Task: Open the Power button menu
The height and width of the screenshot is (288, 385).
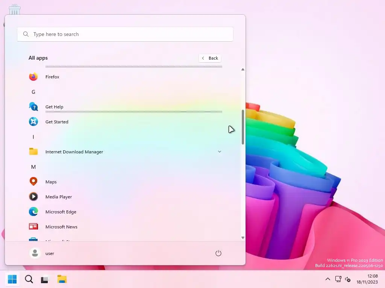Action: tap(218, 253)
